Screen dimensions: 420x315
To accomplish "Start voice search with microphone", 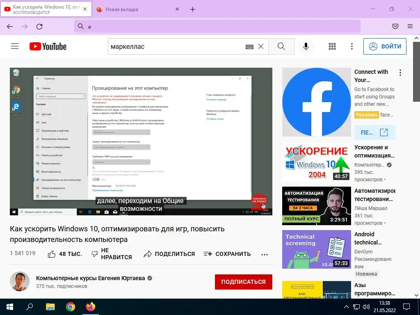I will tap(306, 46).
